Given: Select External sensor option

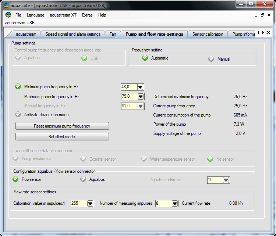Looking at the screenshot, I should (x=98, y=159).
